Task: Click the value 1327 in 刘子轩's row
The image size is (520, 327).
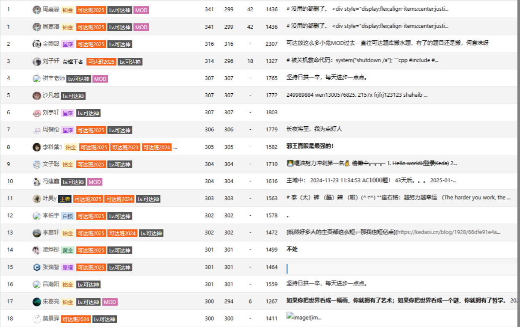Action: coord(272,61)
